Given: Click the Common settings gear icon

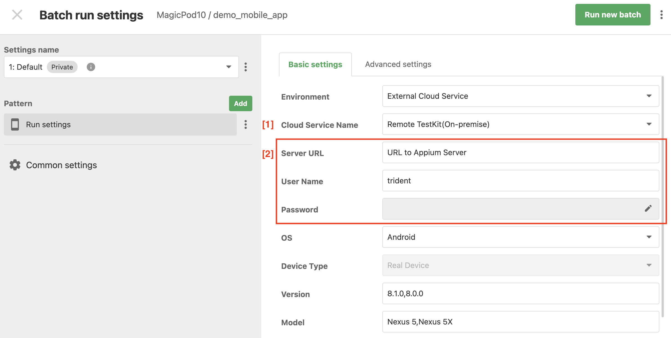Looking at the screenshot, I should (15, 165).
